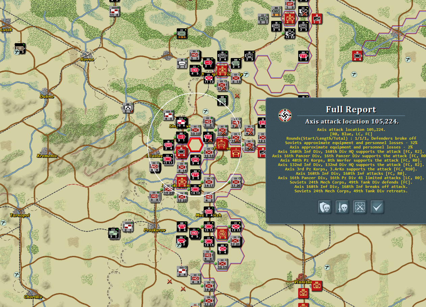The width and height of the screenshot is (426, 307).
Task: Click the battle marker below the 2 3 counter
Action: (237, 96)
